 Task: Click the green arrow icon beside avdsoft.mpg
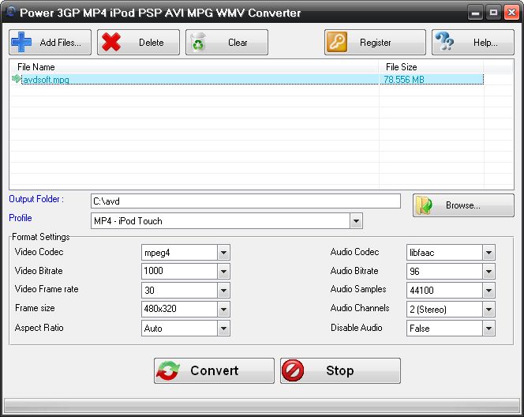pos(16,79)
